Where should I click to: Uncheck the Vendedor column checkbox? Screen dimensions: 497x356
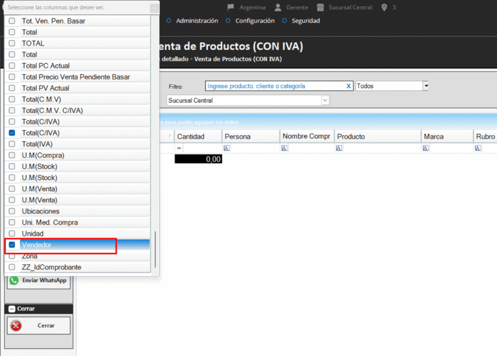point(12,245)
